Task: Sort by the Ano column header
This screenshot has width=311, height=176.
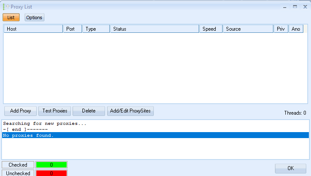Action: (296, 29)
